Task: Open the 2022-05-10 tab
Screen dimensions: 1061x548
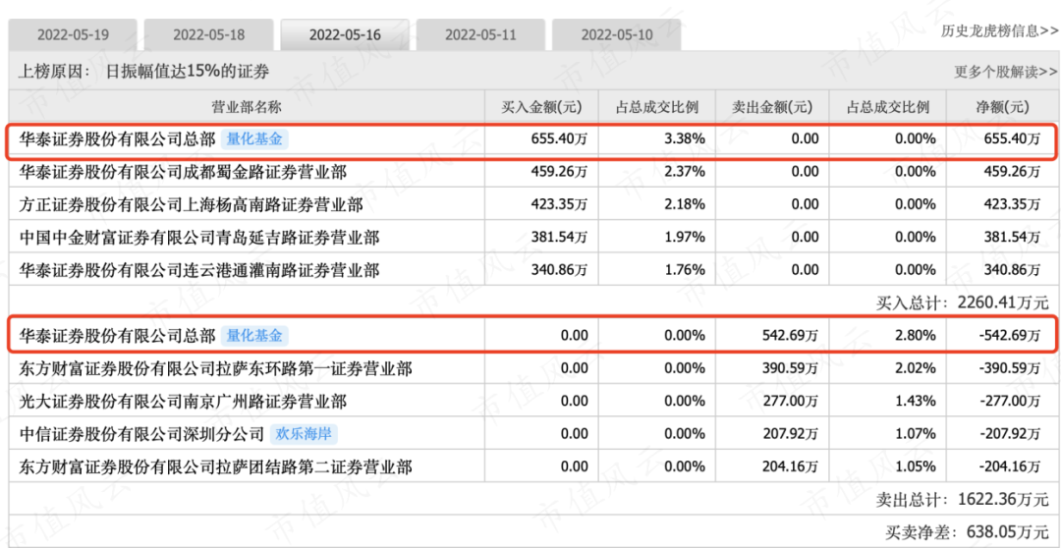Action: [x=616, y=34]
